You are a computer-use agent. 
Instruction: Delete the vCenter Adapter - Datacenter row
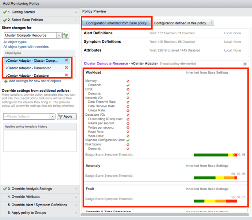click(67, 68)
